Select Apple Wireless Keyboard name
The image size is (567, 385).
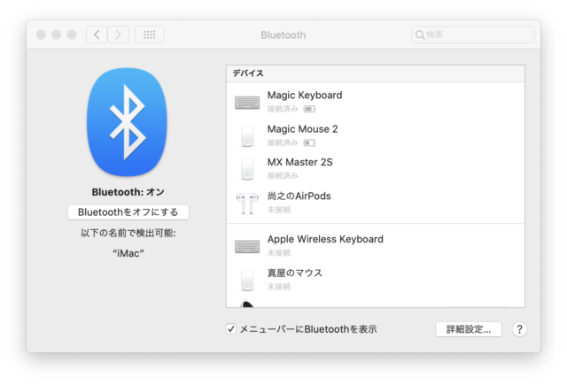tap(325, 239)
